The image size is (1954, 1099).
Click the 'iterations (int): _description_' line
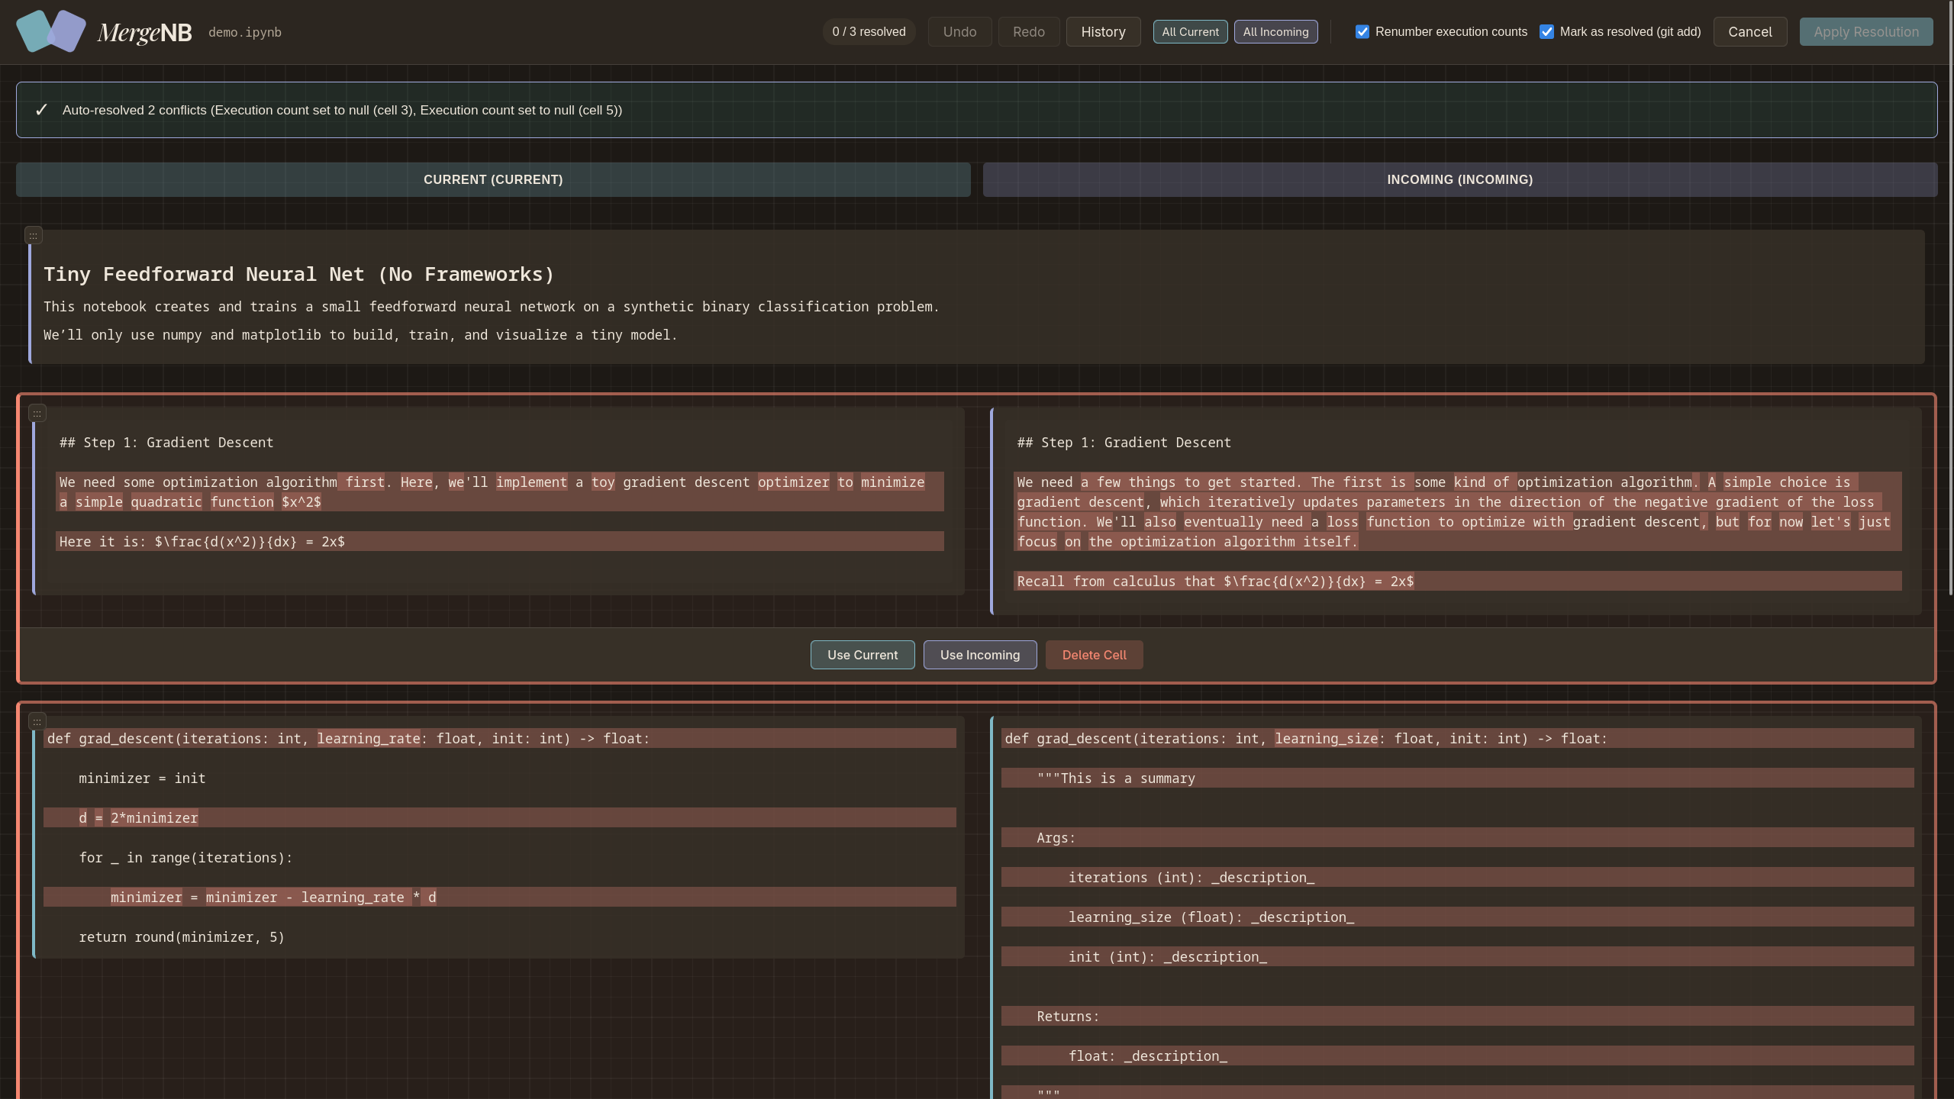click(1457, 877)
